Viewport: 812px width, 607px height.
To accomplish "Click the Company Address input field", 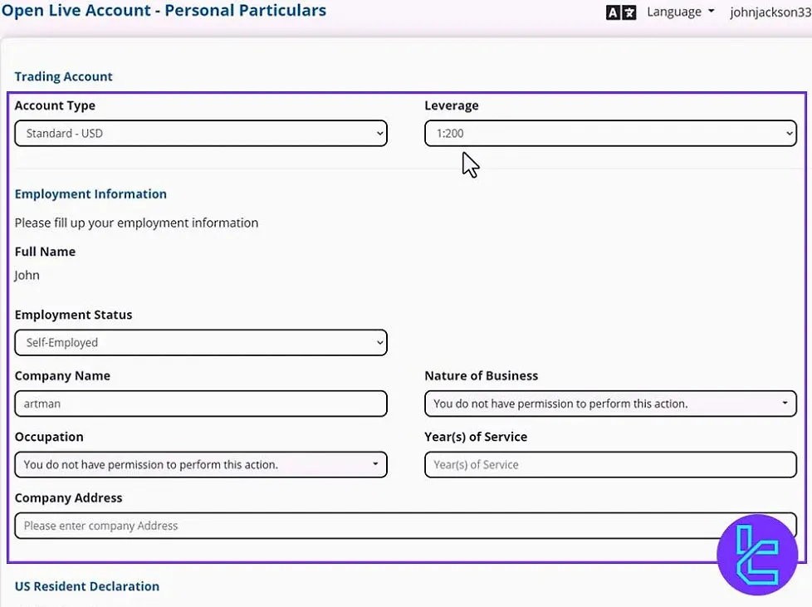I will [x=365, y=526].
